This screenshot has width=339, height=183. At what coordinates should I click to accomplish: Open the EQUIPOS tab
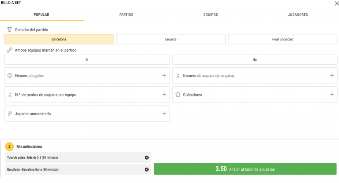(211, 15)
